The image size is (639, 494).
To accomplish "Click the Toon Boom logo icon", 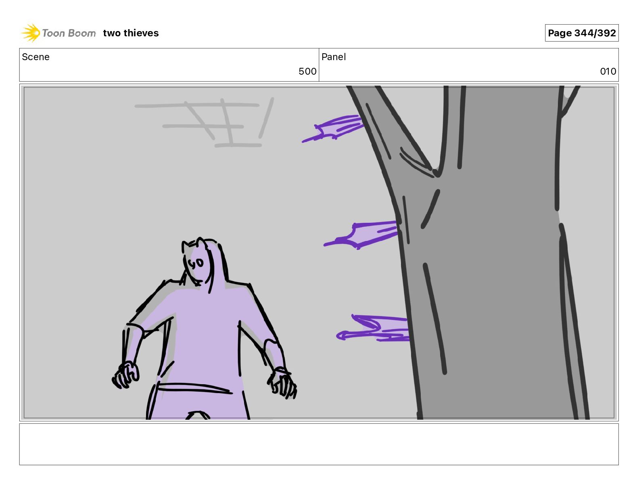I will pyautogui.click(x=31, y=33).
